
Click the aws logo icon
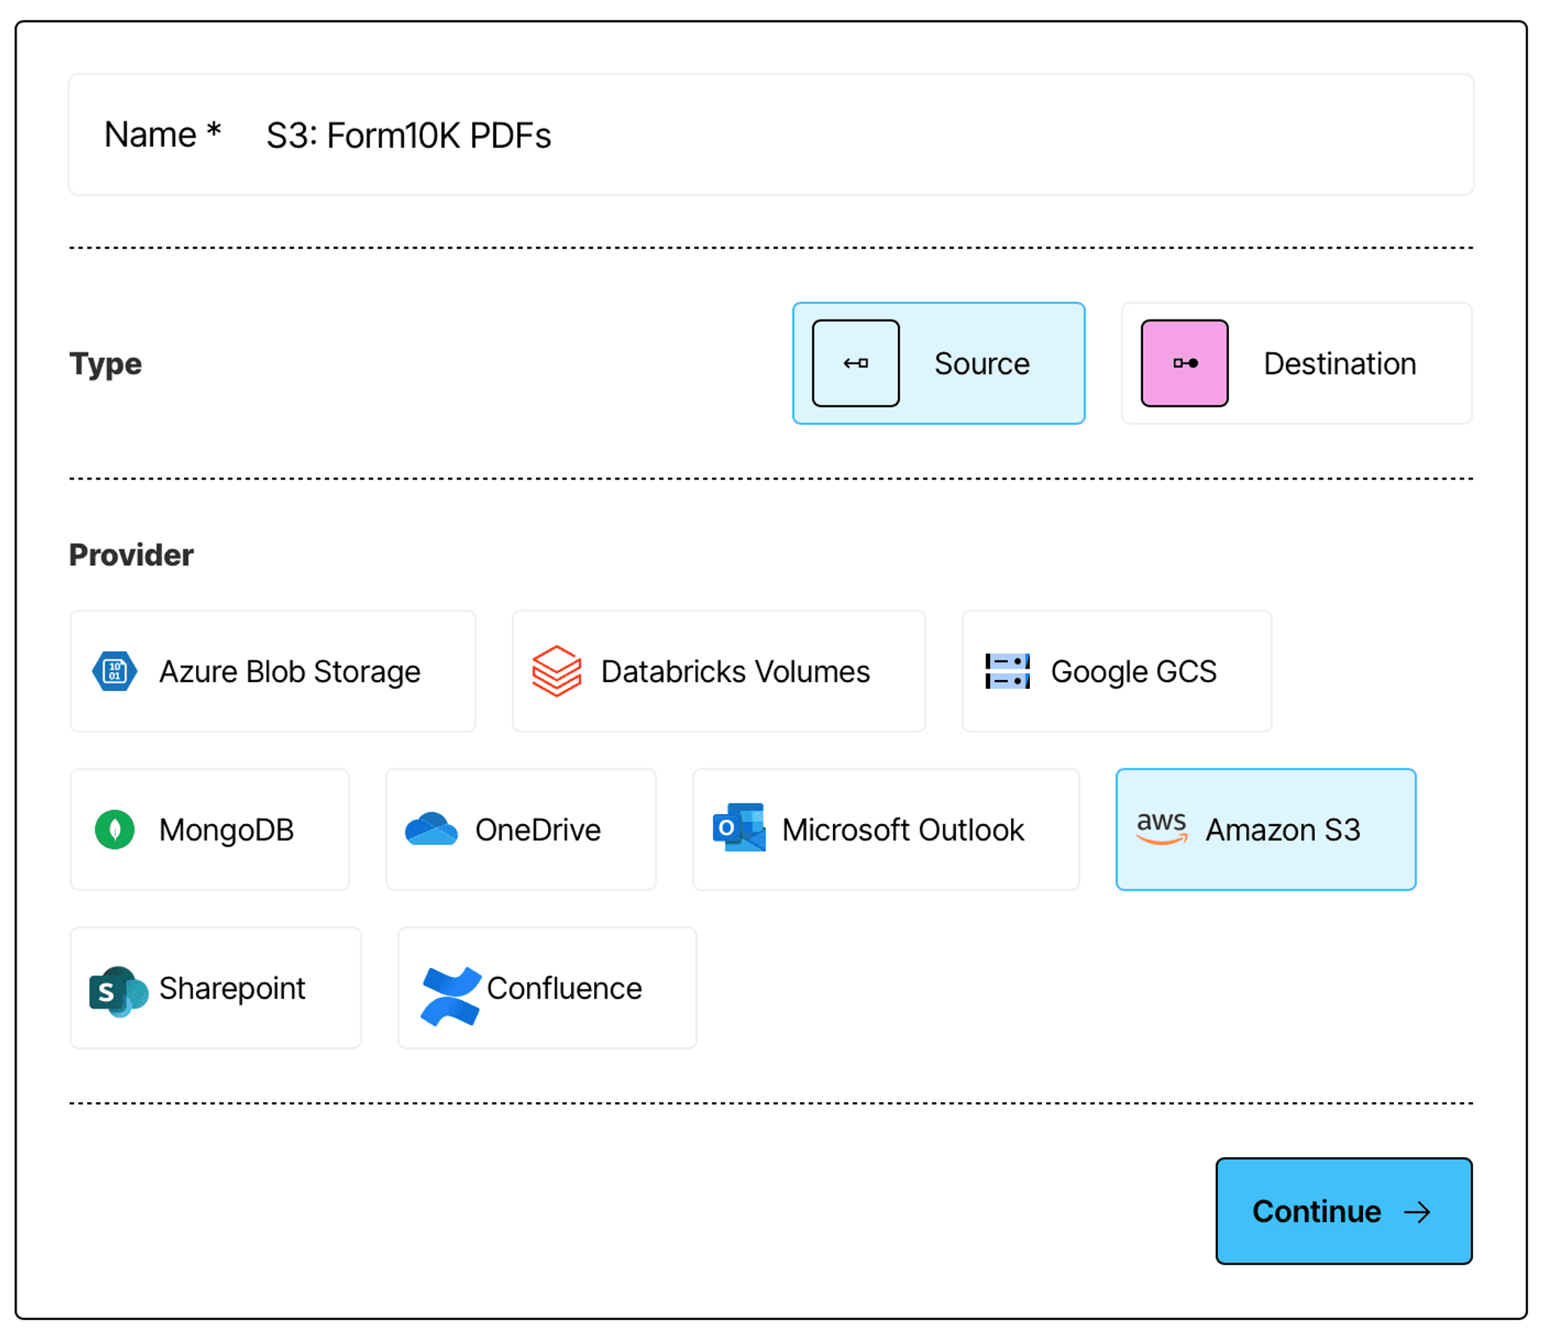[x=1161, y=828]
